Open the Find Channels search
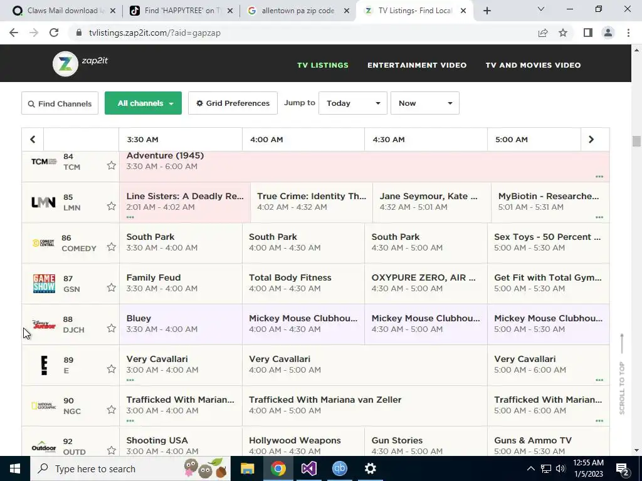642x481 pixels. pyautogui.click(x=60, y=103)
